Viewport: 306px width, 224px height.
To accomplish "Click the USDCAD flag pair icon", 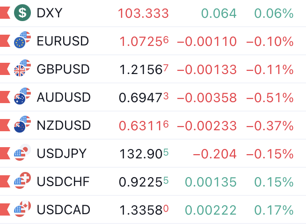I will pyautogui.click(x=22, y=209).
